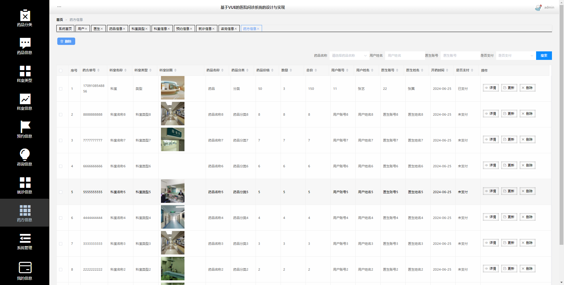This screenshot has height=285, width=564.
Task: Click the 搜索 search button
Action: coord(544,55)
